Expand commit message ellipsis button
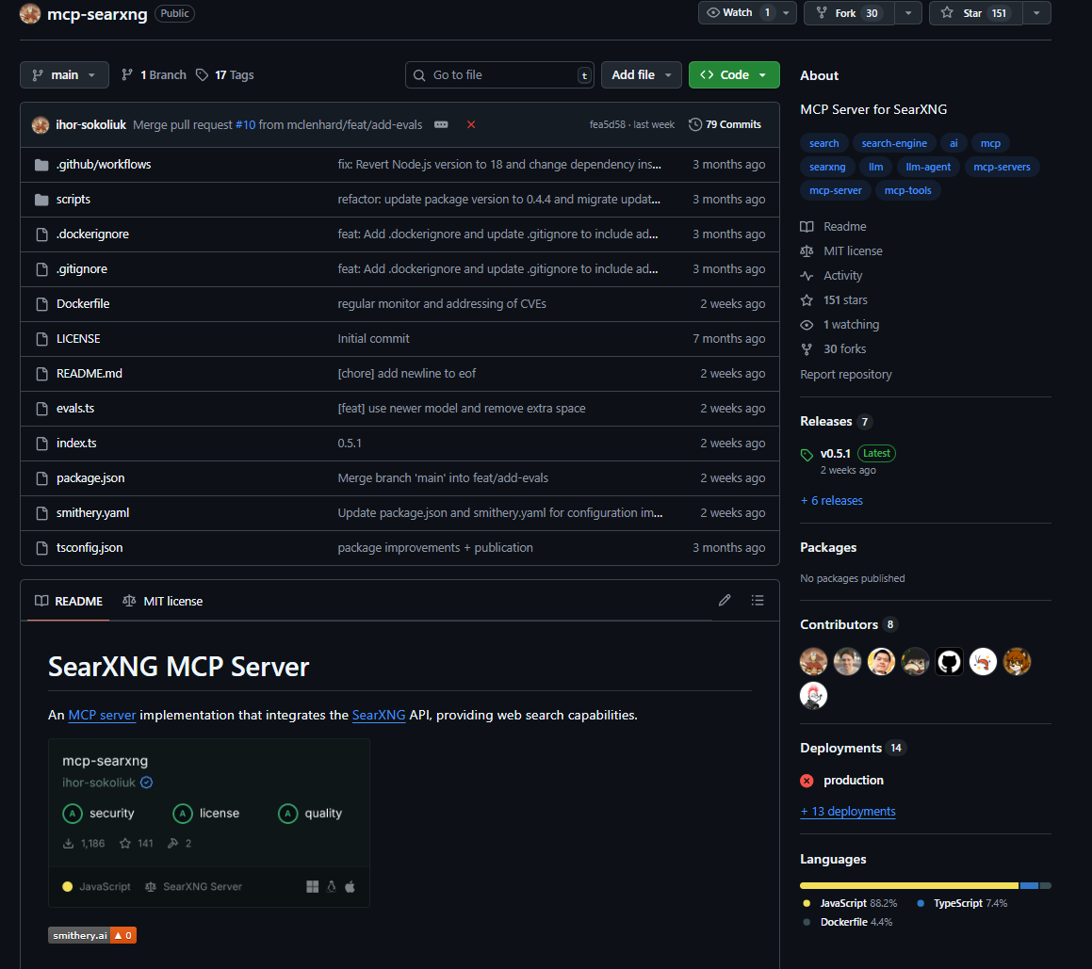 point(441,124)
